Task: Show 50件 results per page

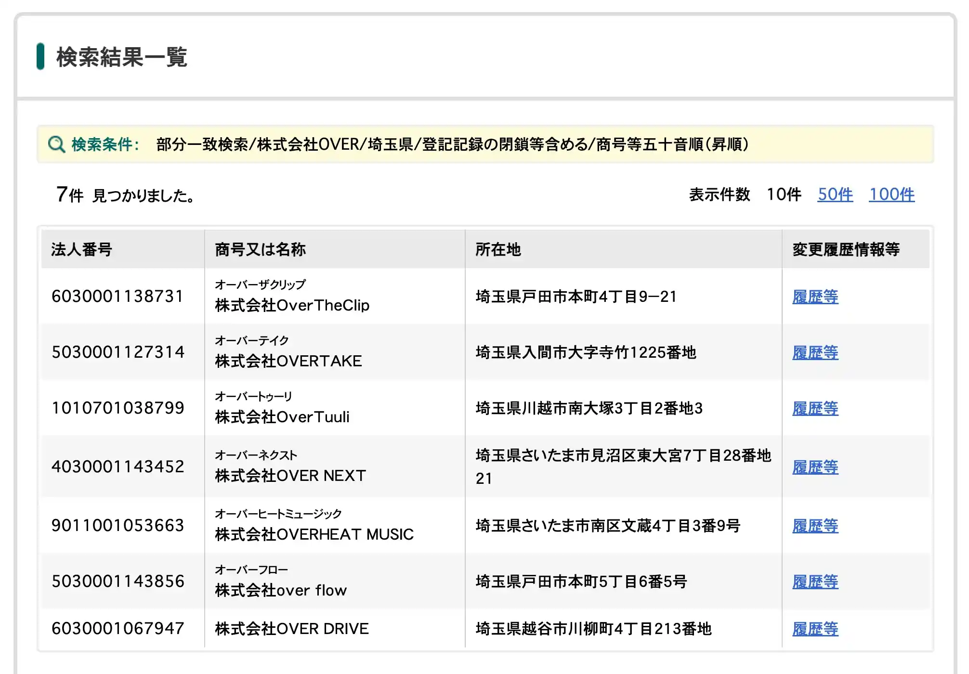Action: pos(835,194)
